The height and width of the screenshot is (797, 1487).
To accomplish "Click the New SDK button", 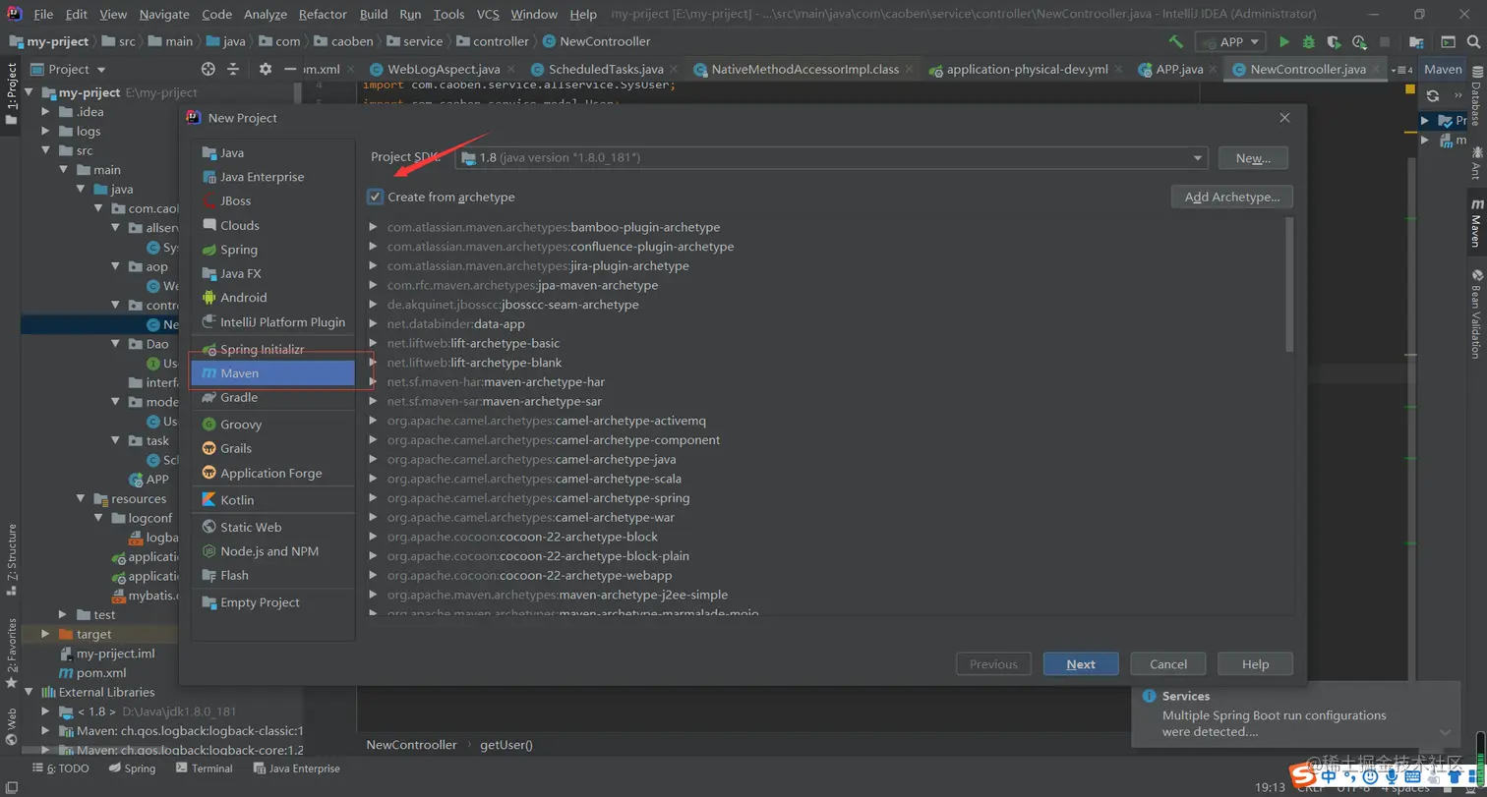I will (1253, 157).
